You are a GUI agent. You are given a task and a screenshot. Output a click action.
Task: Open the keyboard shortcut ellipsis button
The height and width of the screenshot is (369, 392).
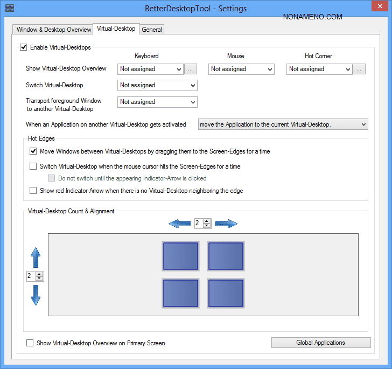[191, 69]
